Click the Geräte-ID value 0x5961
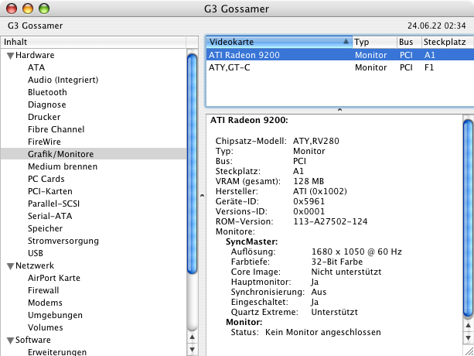The width and height of the screenshot is (474, 356). [x=309, y=201]
